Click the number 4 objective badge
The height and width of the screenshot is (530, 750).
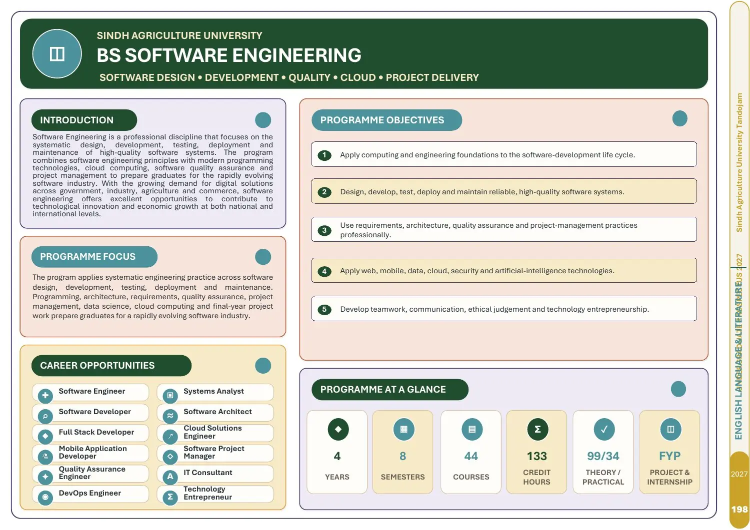coord(324,271)
